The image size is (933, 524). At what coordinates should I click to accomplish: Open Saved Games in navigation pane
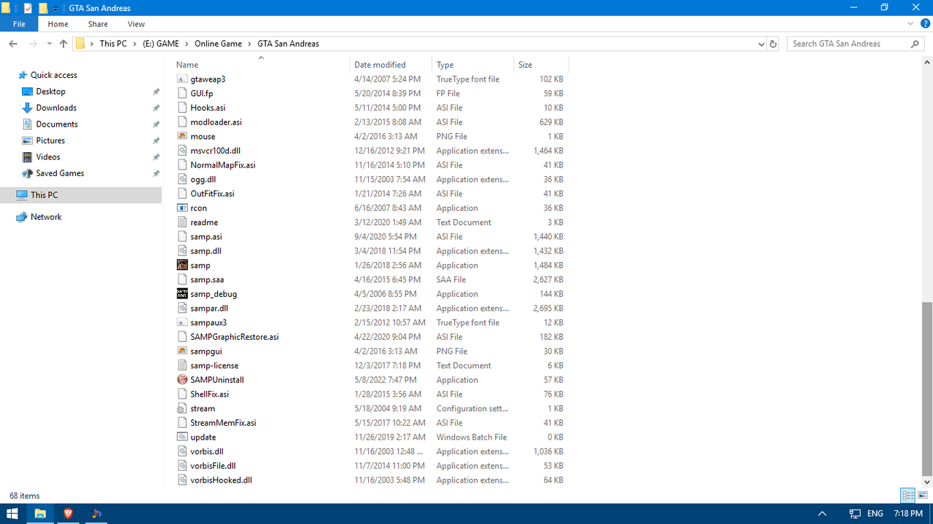tap(60, 173)
